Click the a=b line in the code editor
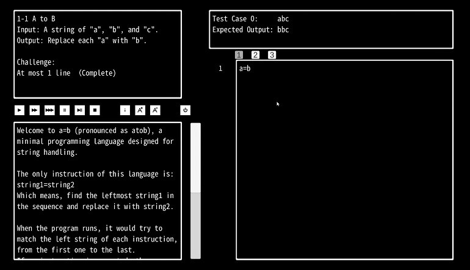 point(245,68)
